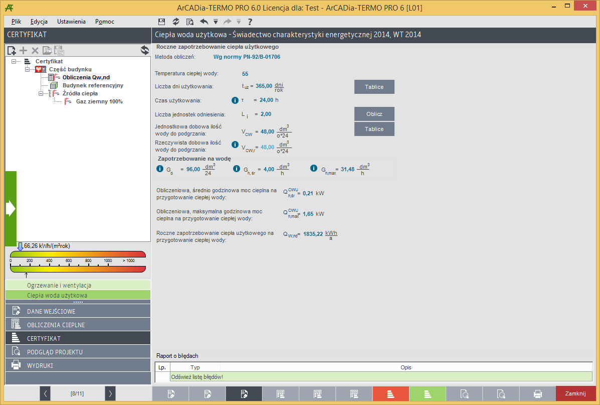Collapse the Źródła ciepła tree node

pos(41,93)
